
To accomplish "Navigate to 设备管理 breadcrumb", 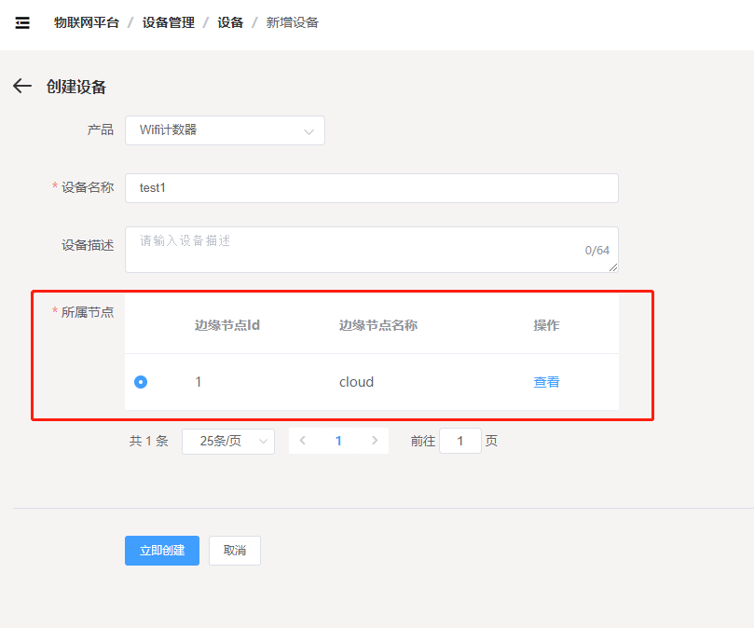I will 169,22.
